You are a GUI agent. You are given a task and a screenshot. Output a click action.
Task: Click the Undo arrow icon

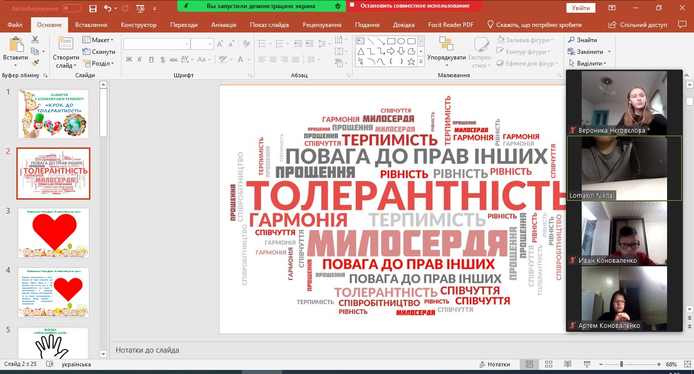coord(107,9)
